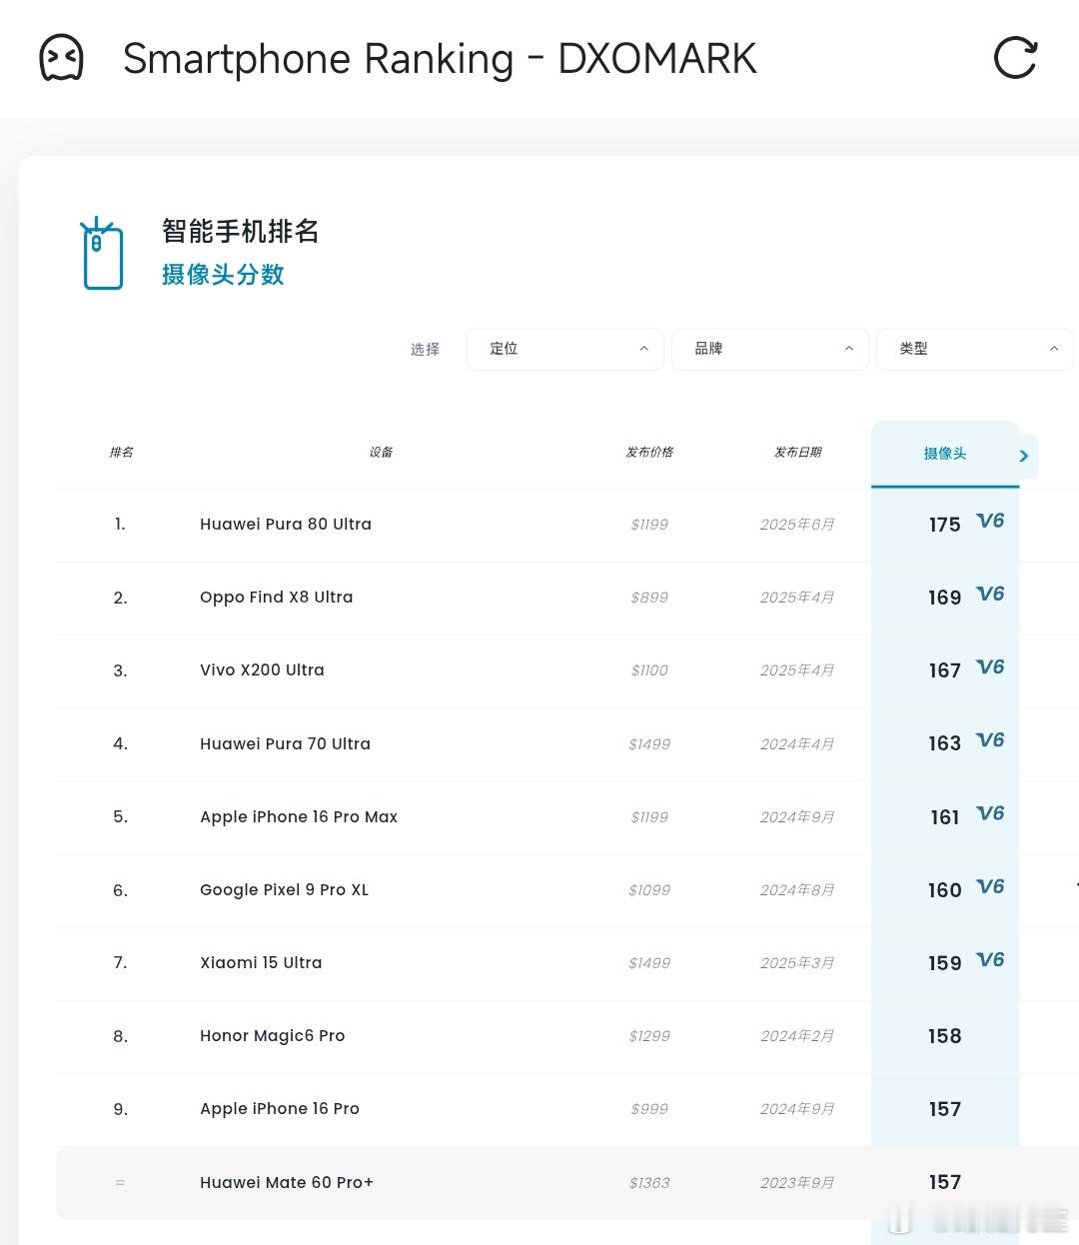Tap V6 badge in Vivo X200 Ultra row
The width and height of the screenshot is (1079, 1245).
(990, 666)
